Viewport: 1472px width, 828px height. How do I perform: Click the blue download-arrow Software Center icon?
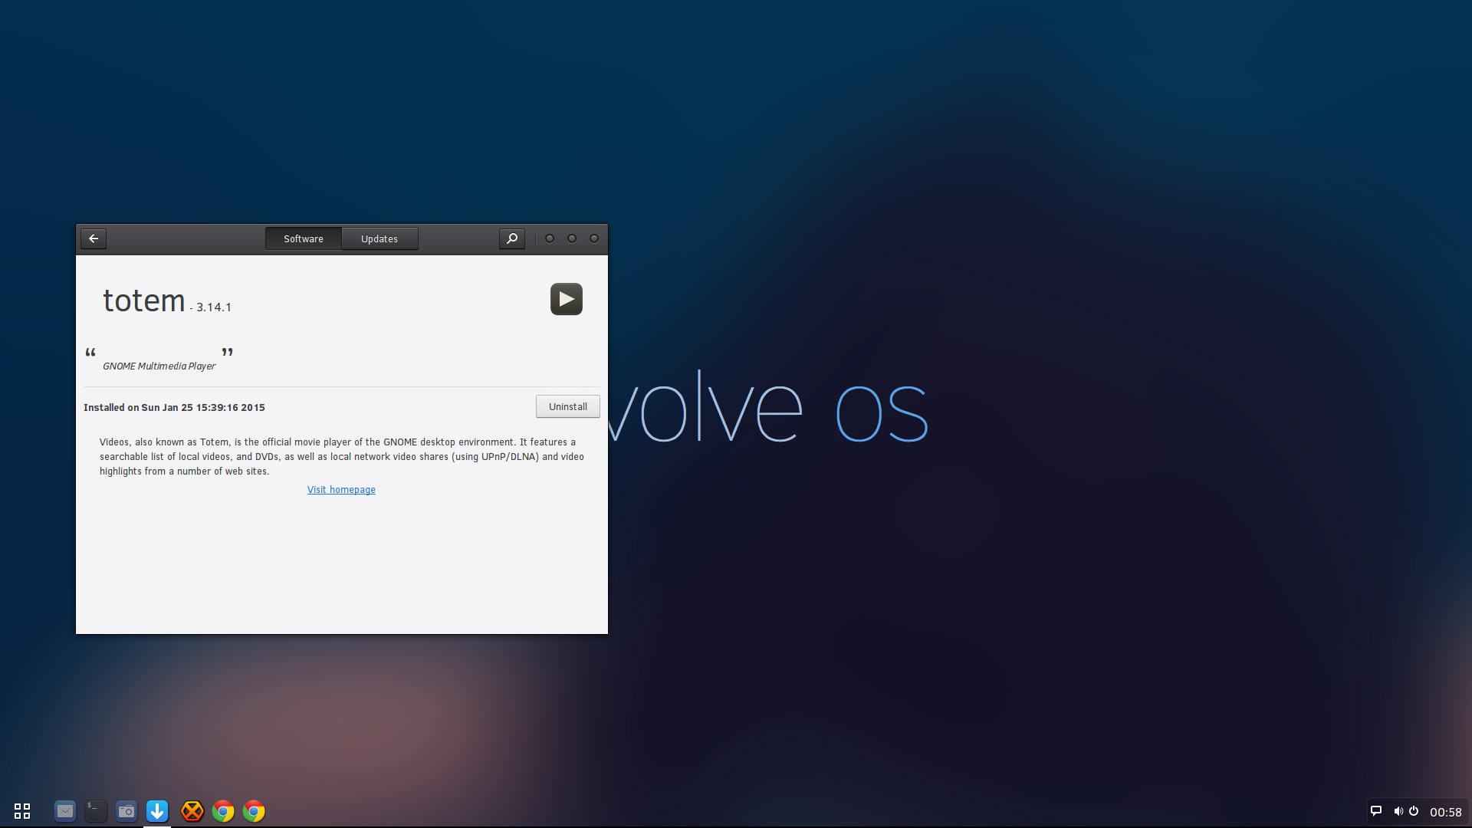coord(157,811)
